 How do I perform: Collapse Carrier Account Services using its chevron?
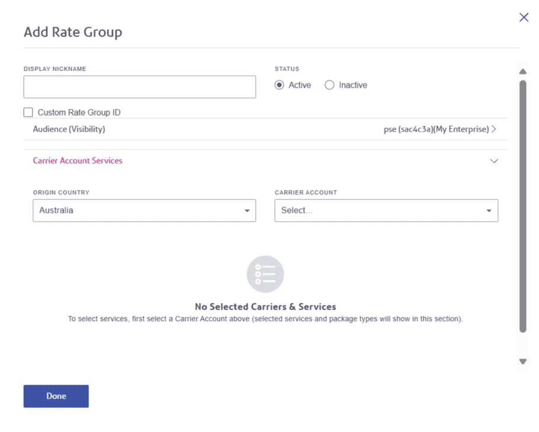coord(494,161)
